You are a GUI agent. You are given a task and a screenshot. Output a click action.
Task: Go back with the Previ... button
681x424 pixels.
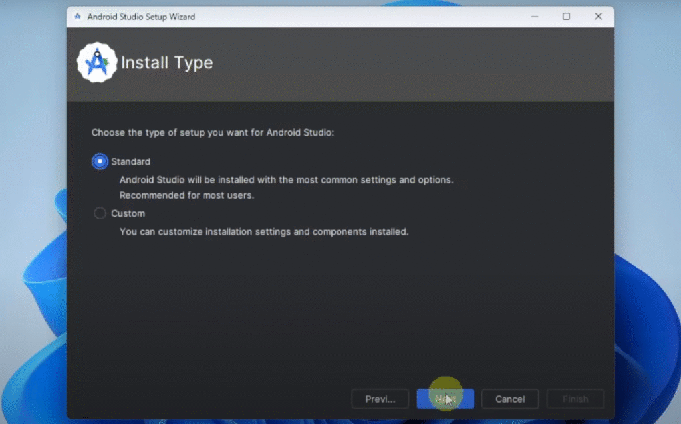coord(380,399)
